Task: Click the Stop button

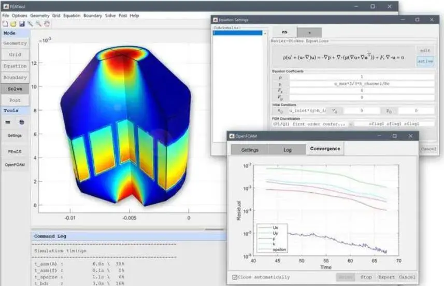Action: tap(366, 277)
